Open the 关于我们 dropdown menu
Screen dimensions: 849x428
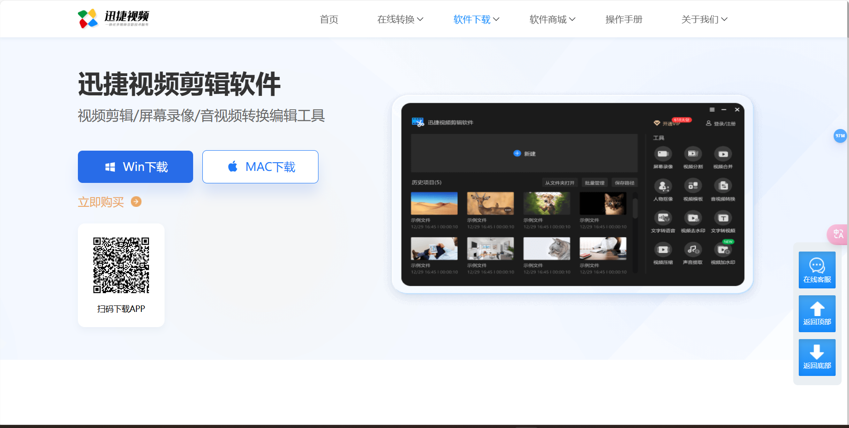704,19
